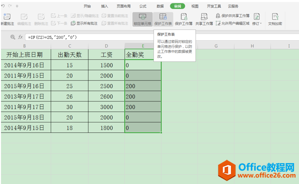Screen dimensions: 299x184
Task: Toggle 显示所有批注 (Show All Comments)
Action: 84,23
